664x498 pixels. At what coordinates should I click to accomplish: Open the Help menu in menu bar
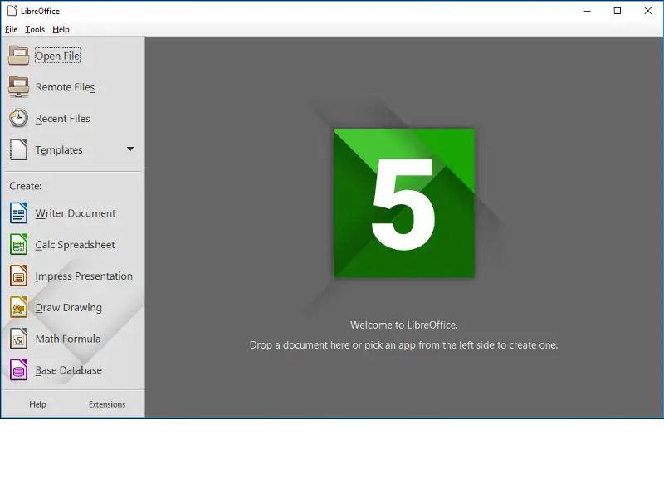61,29
